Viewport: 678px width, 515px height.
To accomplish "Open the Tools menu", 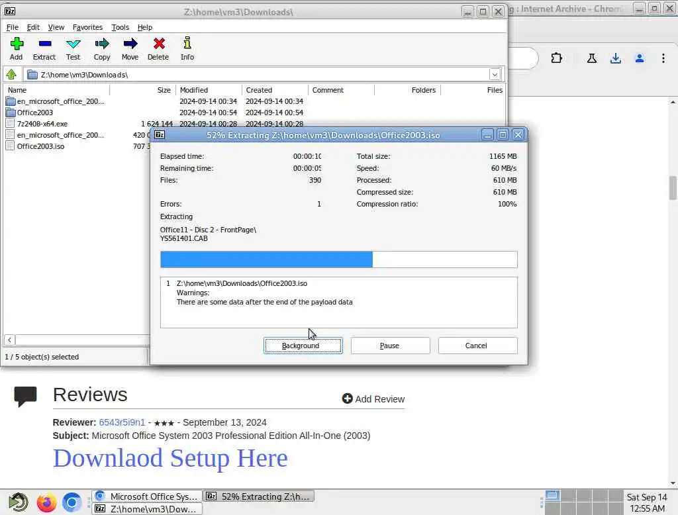I will (x=121, y=27).
